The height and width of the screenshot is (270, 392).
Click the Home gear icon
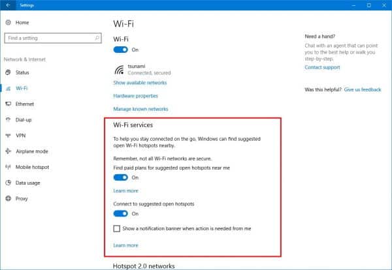pyautogui.click(x=8, y=22)
